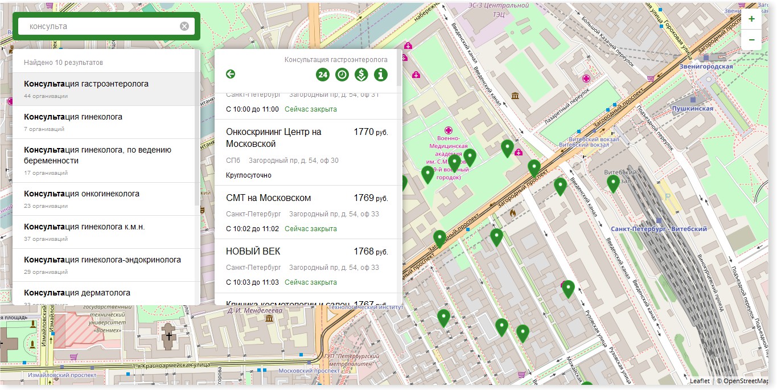Viewport: 777px width, 390px height.
Task: Click the church icon near Измайловский проспект
Action: point(168,336)
